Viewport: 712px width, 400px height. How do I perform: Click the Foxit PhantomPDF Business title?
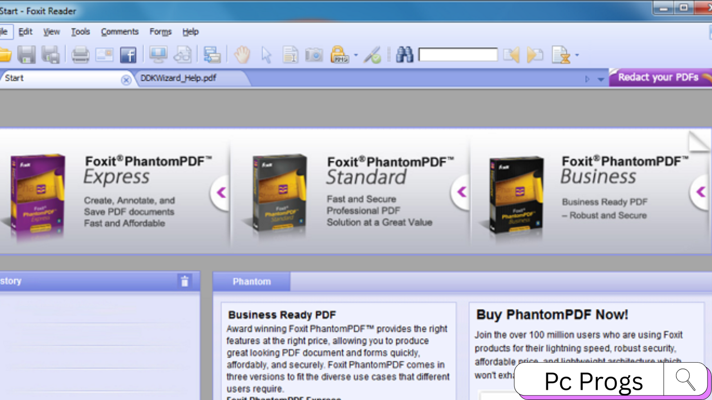click(x=625, y=170)
